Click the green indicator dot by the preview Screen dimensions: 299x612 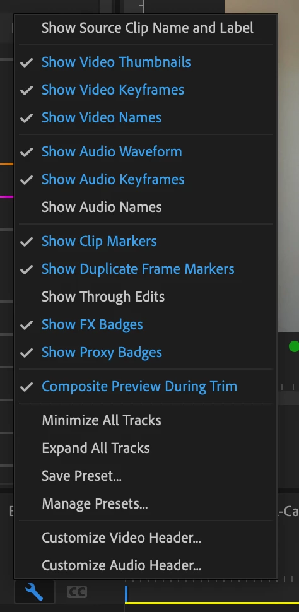[x=293, y=346]
